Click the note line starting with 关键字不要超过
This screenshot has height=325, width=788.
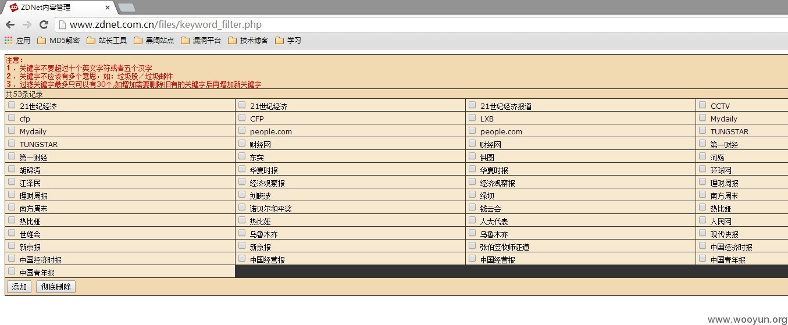click(79, 68)
